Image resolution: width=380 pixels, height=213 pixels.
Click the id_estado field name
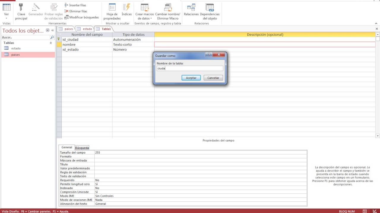[x=87, y=49]
